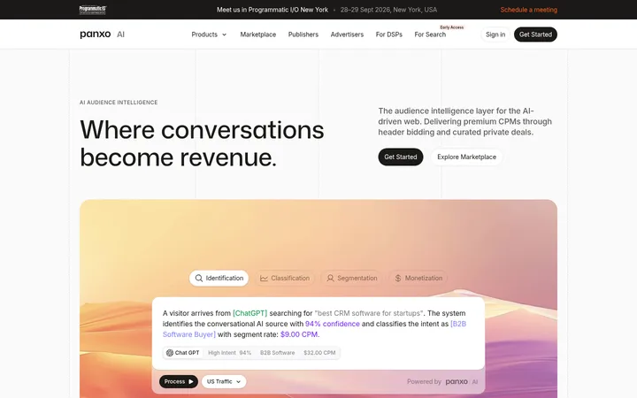Run the Process button
637x398 pixels.
pyautogui.click(x=179, y=382)
